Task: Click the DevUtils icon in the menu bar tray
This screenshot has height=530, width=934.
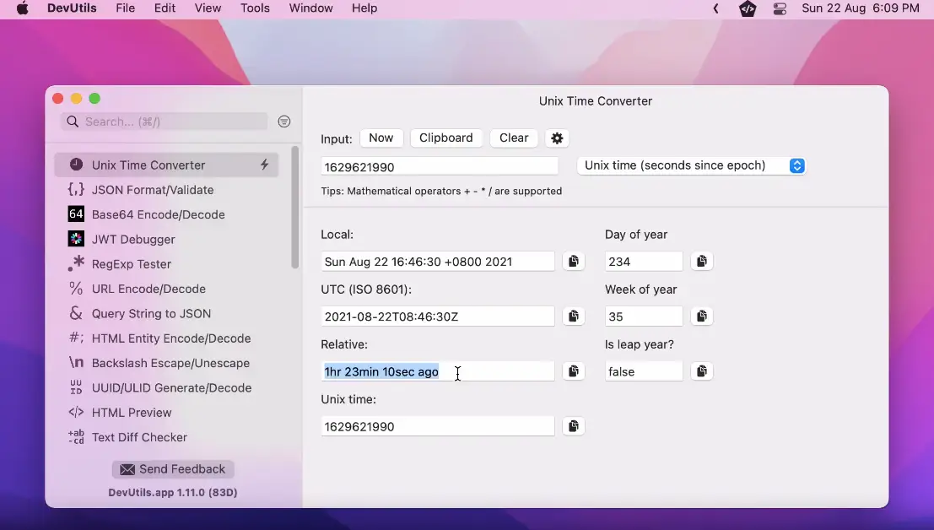Action: (748, 8)
